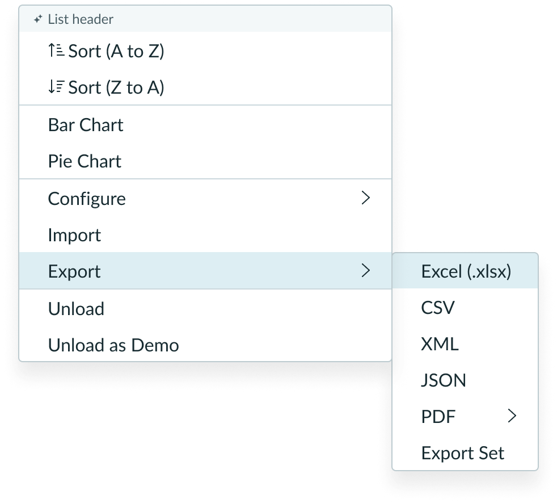Export data as JSON

click(x=444, y=380)
